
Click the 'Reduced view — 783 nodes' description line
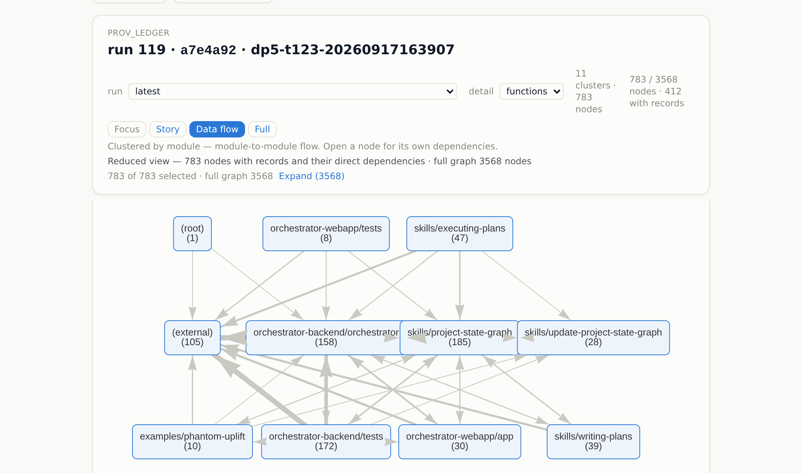319,161
